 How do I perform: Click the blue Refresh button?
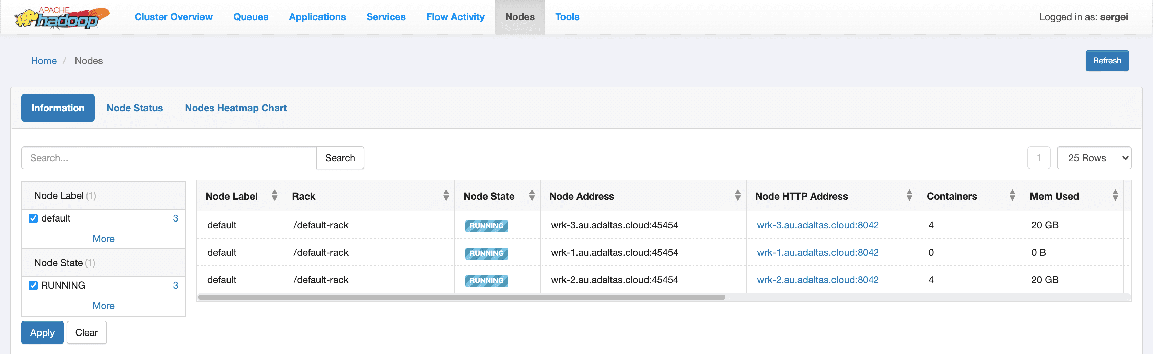[x=1107, y=61]
